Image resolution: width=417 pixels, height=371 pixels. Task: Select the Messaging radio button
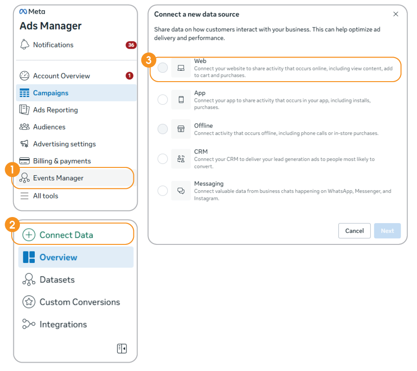click(x=163, y=191)
